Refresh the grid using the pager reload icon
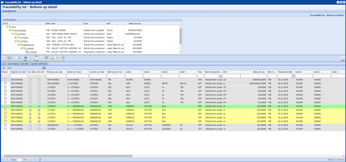Viewport: 346px width, 162px height. pyautogui.click(x=40, y=159)
